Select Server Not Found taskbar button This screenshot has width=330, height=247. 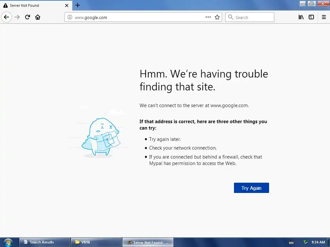[x=148, y=242]
